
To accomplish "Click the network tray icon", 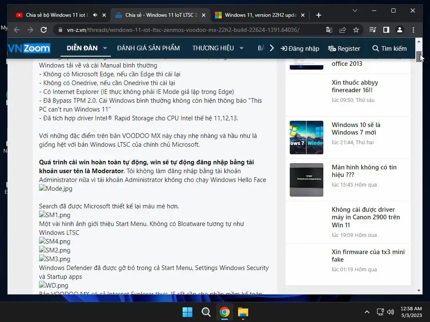I will tap(380, 312).
